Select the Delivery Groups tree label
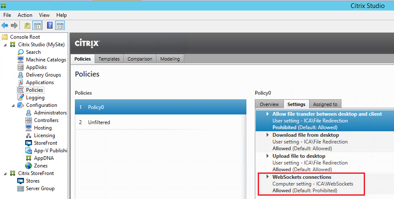This screenshot has width=394, height=199. (x=43, y=75)
